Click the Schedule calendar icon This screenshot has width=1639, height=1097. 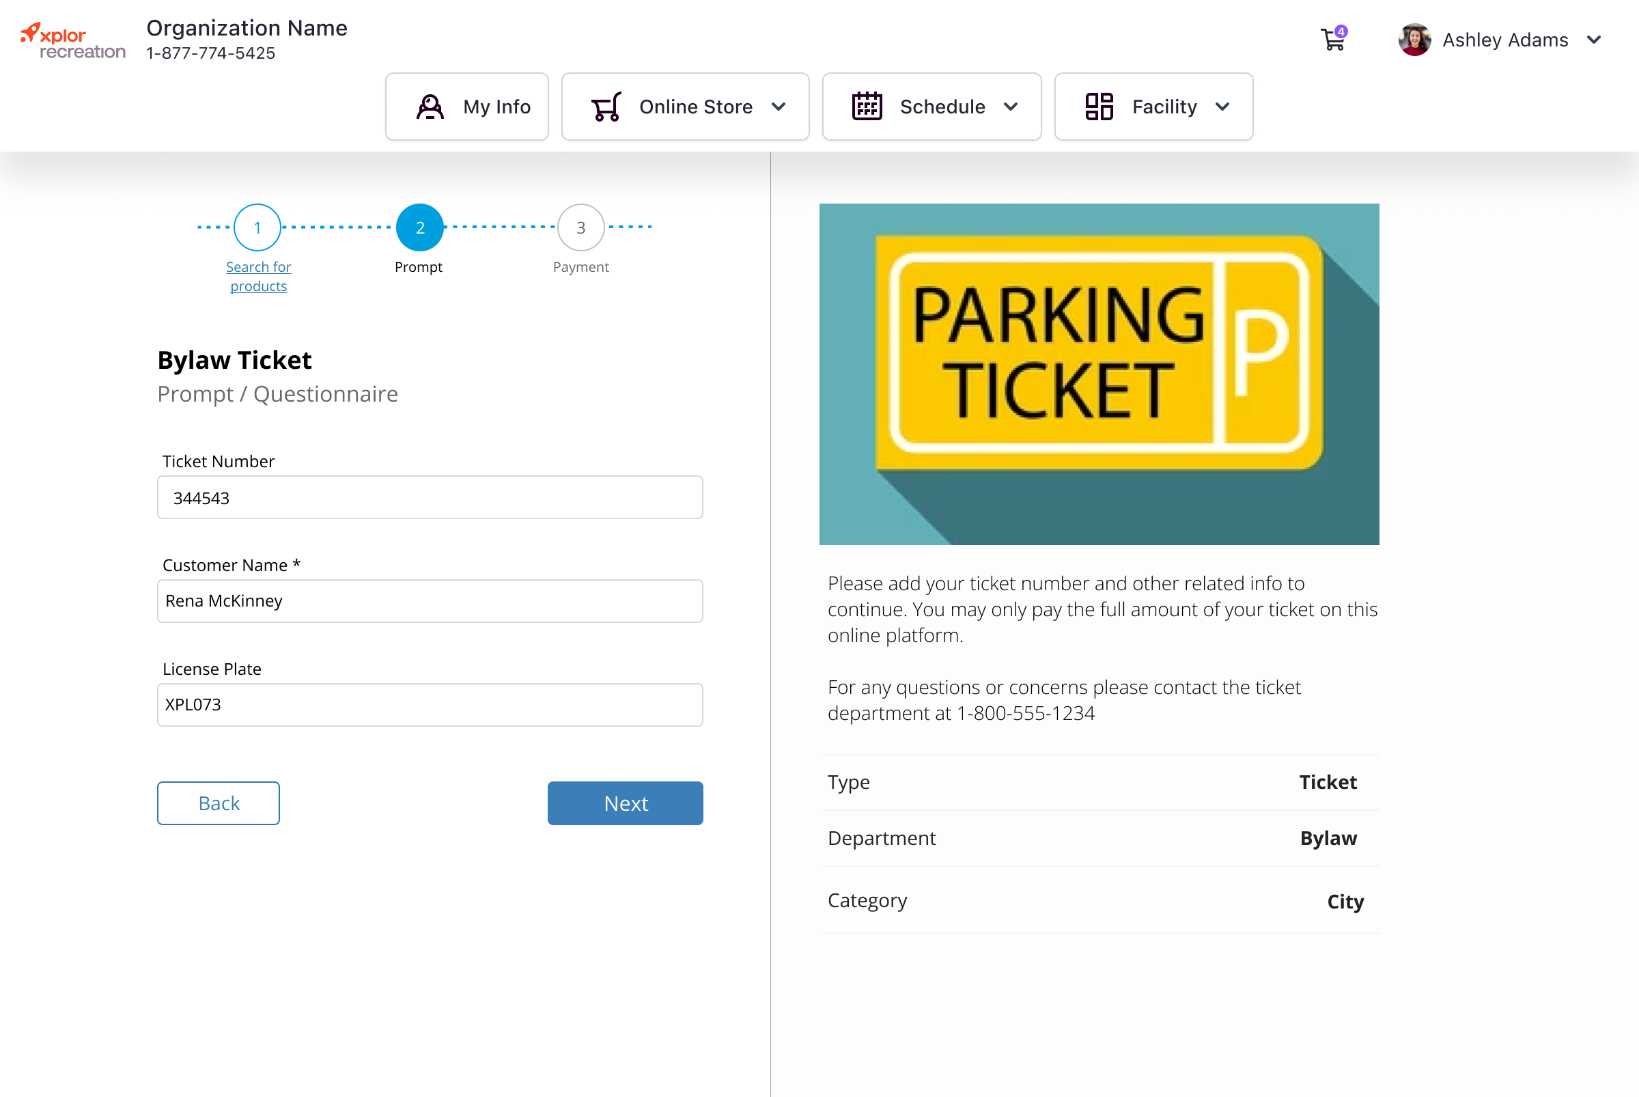tap(867, 107)
